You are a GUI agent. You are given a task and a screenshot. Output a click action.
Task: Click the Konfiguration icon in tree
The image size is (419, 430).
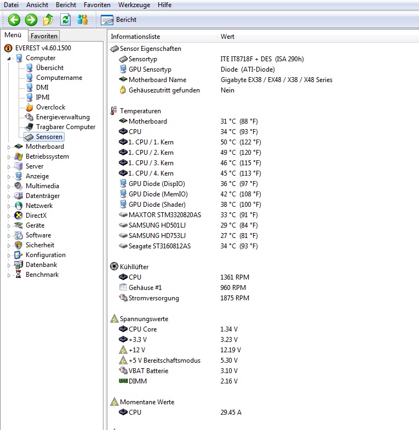tap(18, 255)
